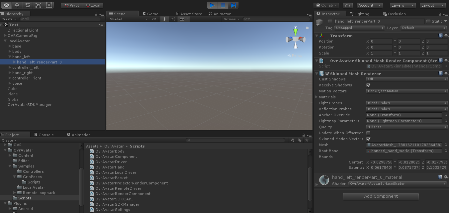
Task: Uncheck Skinned Motion Vectors
Action: [368, 139]
